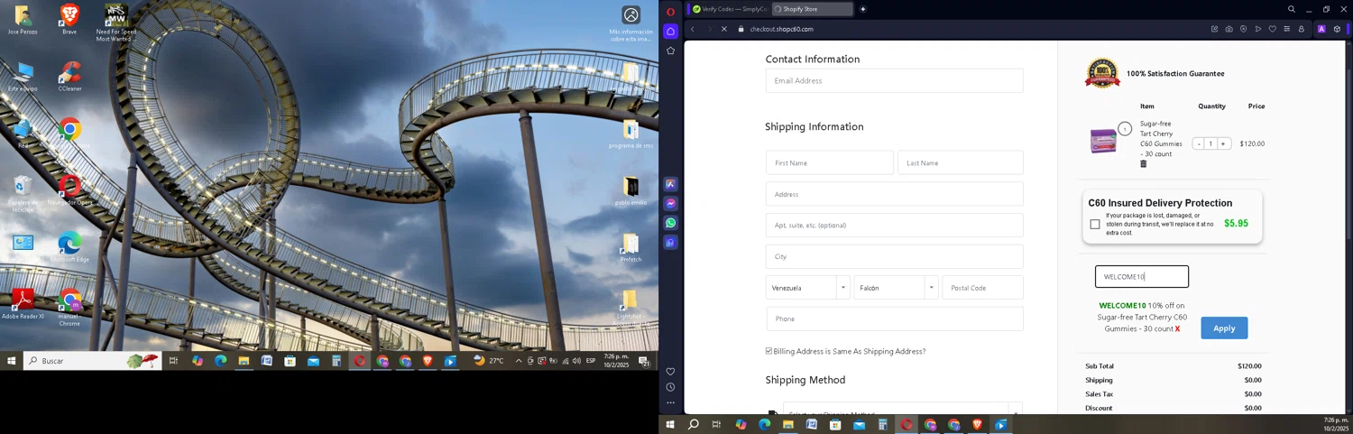Open the Brave desktop shortcut

coord(69,19)
